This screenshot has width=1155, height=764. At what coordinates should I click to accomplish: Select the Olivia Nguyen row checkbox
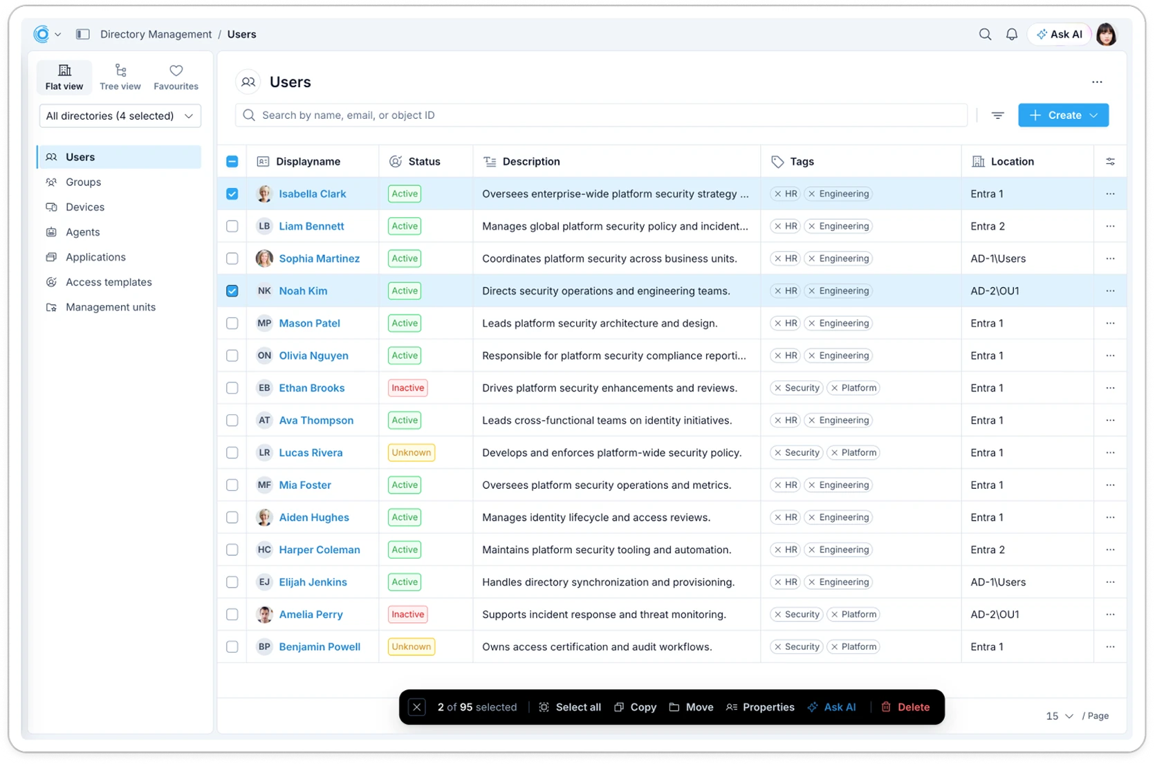(x=232, y=355)
